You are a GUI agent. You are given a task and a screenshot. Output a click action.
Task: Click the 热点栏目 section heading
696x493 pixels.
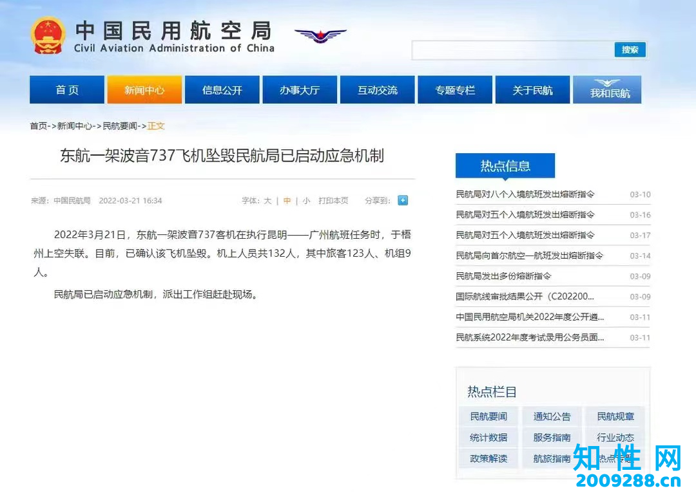click(x=492, y=391)
